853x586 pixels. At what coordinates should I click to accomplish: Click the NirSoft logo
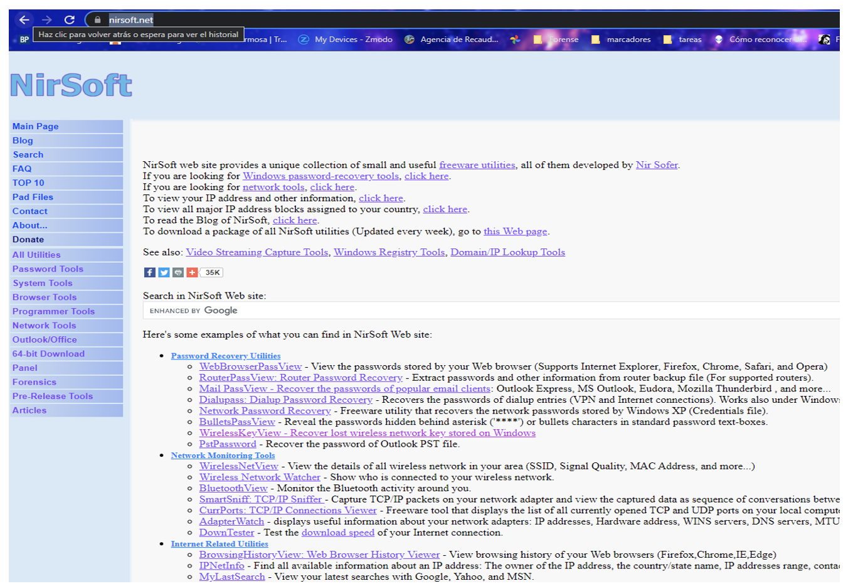click(x=72, y=85)
